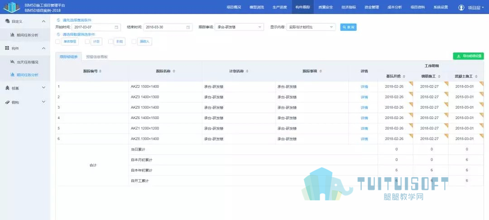Tick the 单体楼层 filter checkbox
The width and height of the screenshot is (489, 220).
[58, 42]
